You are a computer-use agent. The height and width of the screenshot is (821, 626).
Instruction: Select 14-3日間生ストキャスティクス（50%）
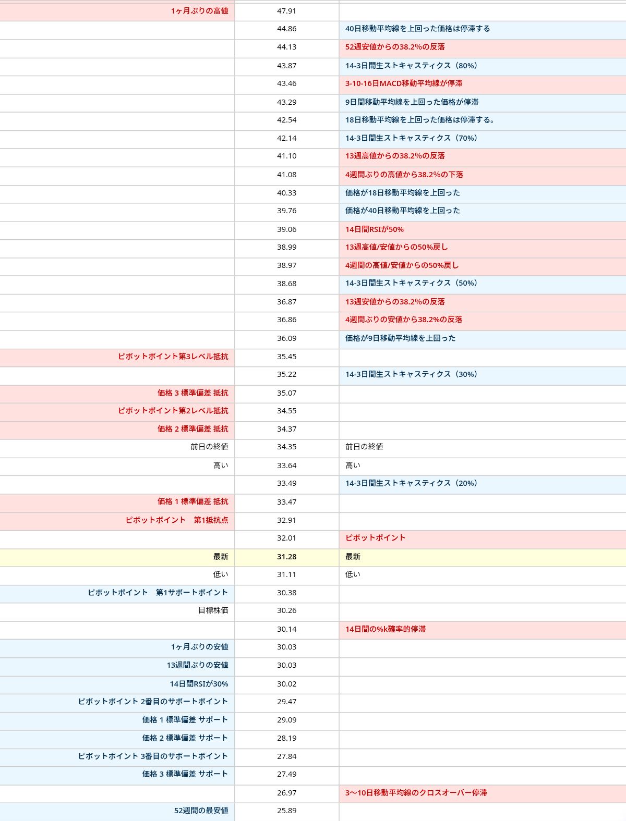[x=412, y=283]
